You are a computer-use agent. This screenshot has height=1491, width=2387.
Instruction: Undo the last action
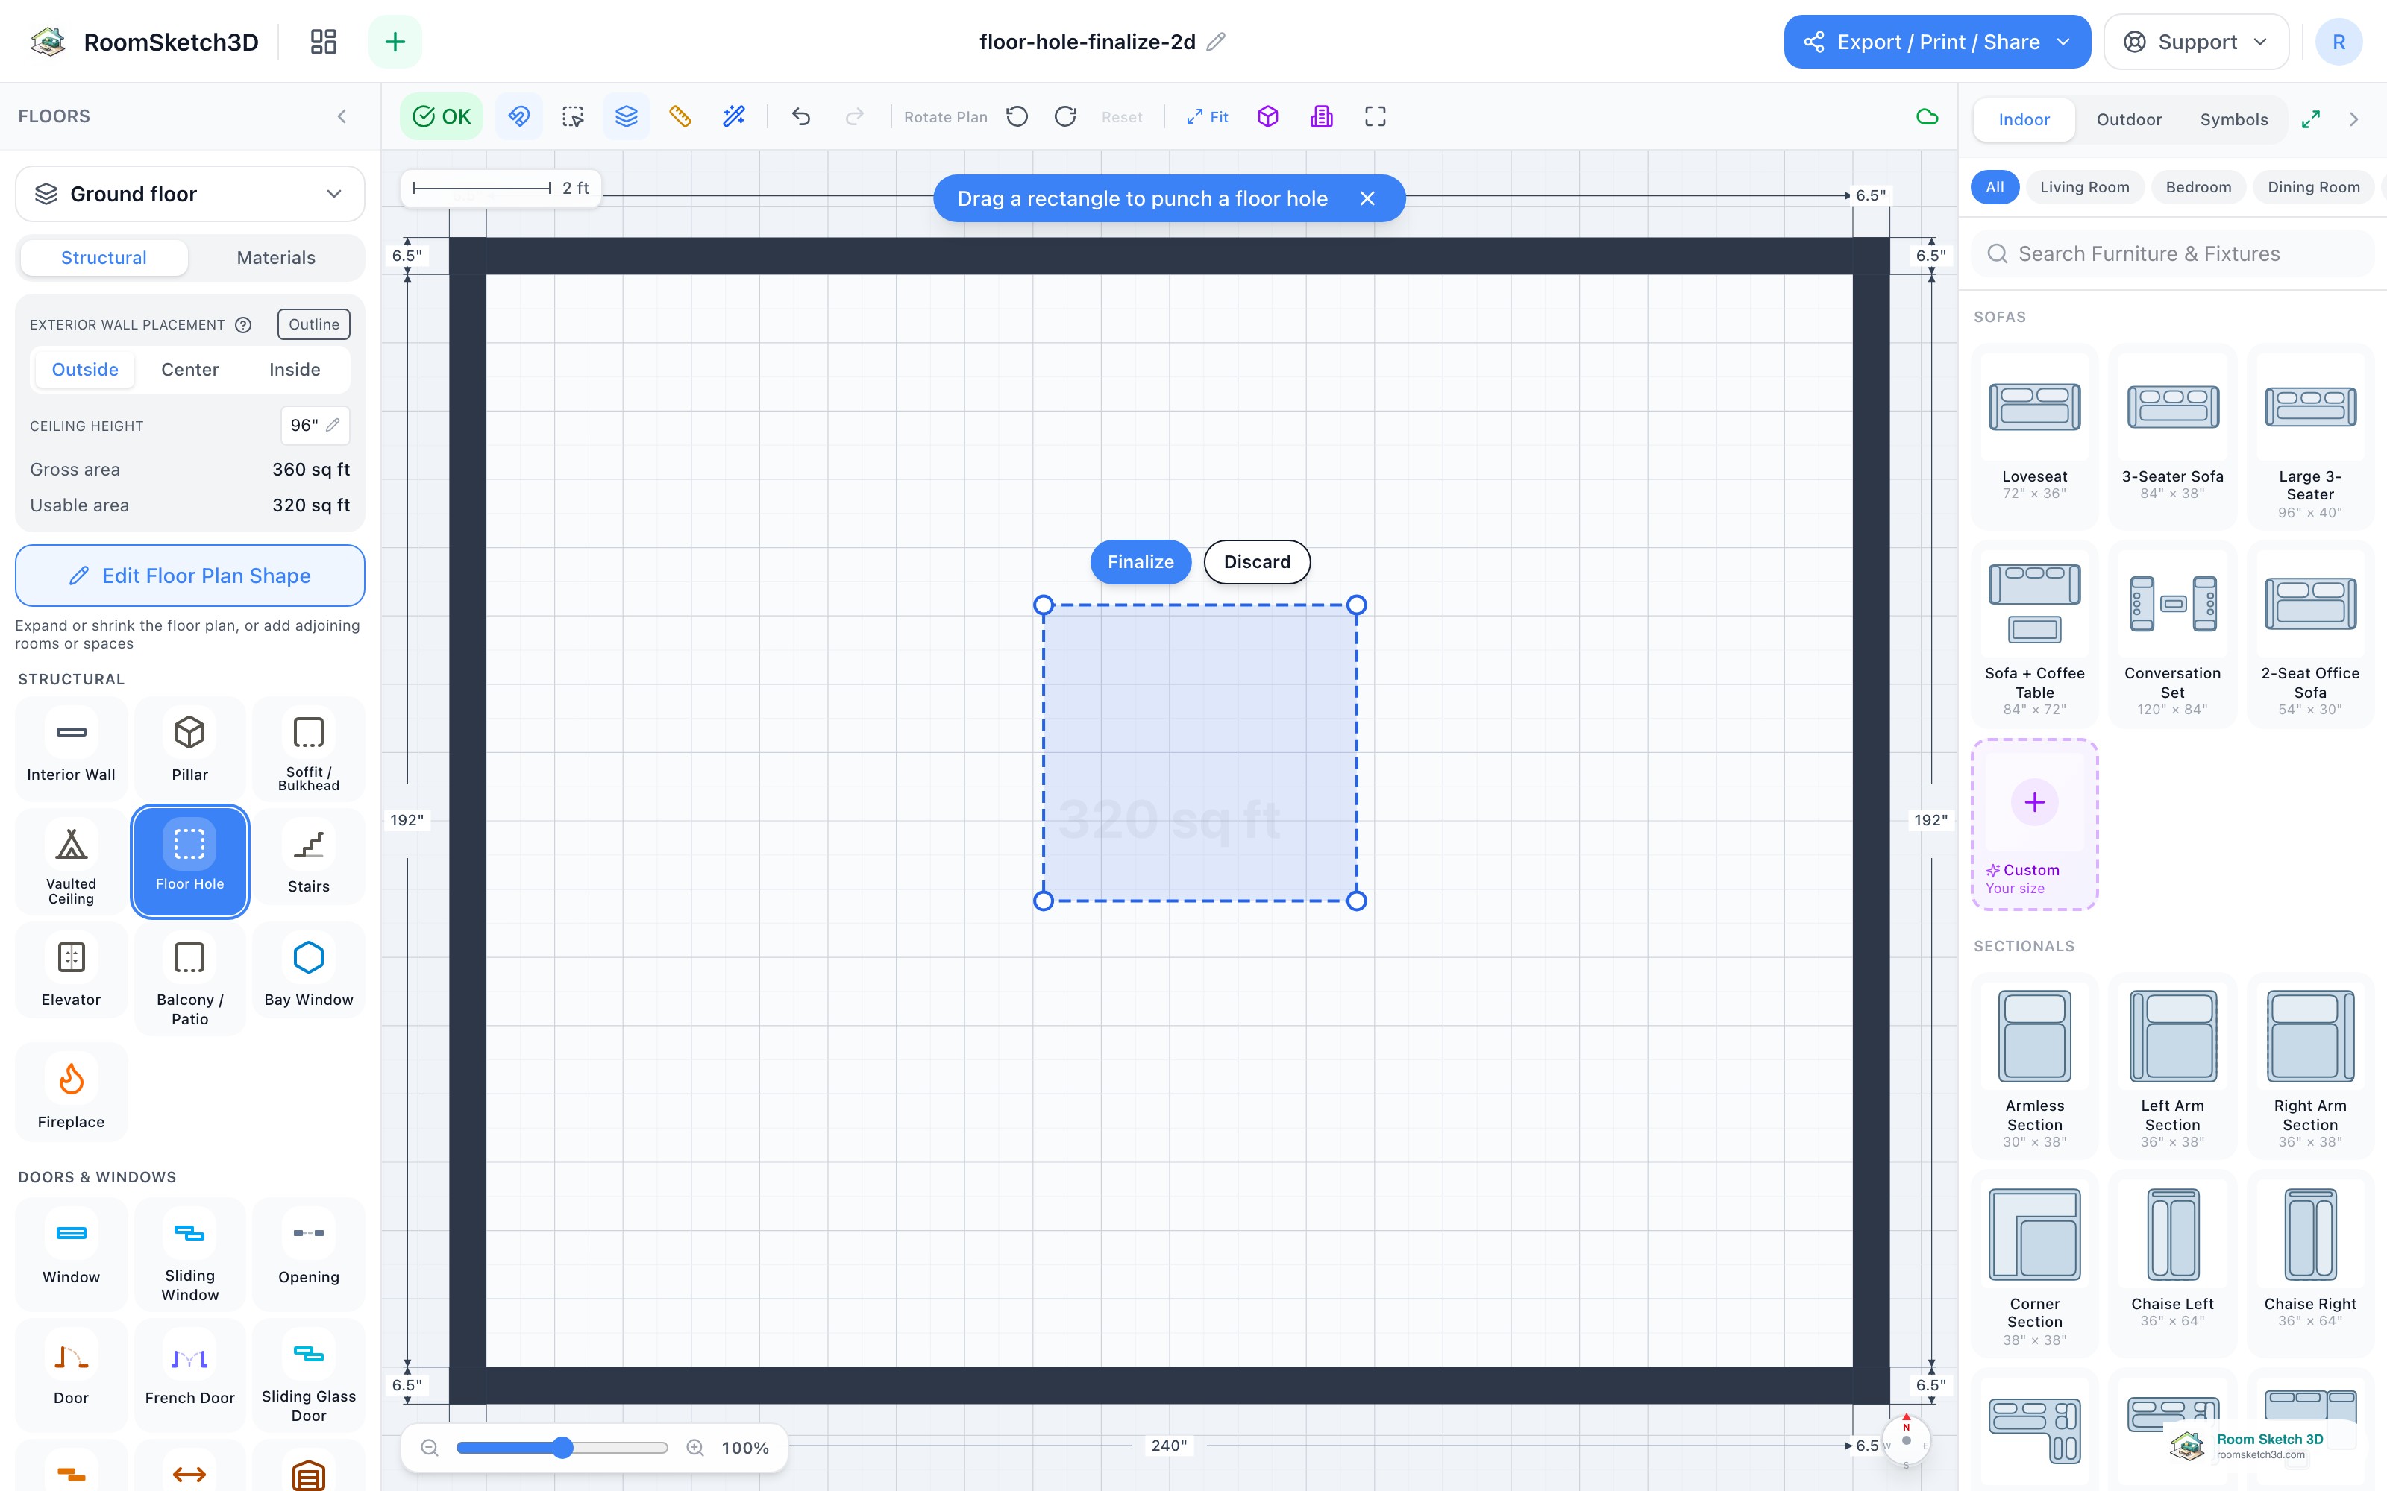(801, 116)
